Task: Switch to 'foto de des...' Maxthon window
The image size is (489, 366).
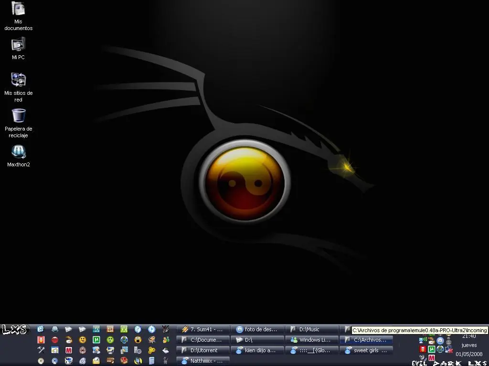Action: coord(257,329)
